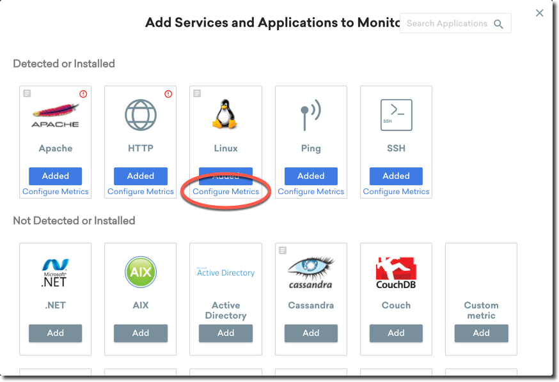Click the Apache feather logo
This screenshot has height=382, width=559.
(x=55, y=115)
